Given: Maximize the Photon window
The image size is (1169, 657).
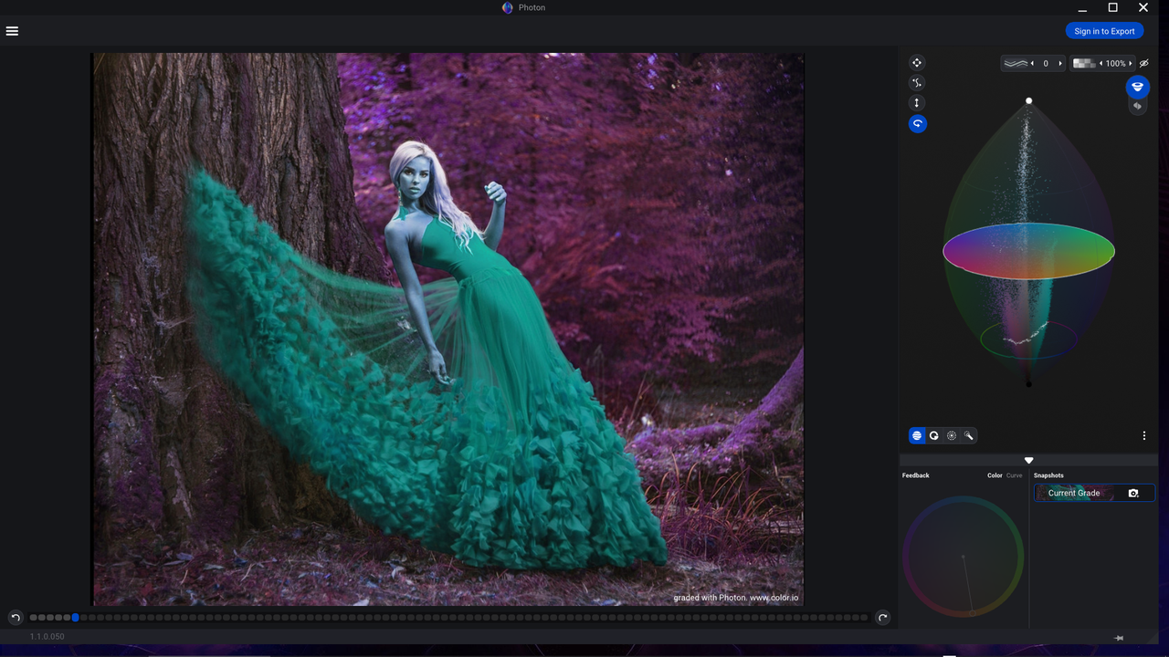Looking at the screenshot, I should (x=1112, y=7).
